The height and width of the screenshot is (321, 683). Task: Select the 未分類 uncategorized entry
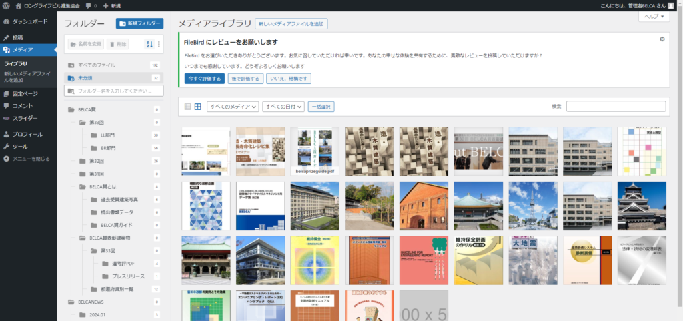113,78
